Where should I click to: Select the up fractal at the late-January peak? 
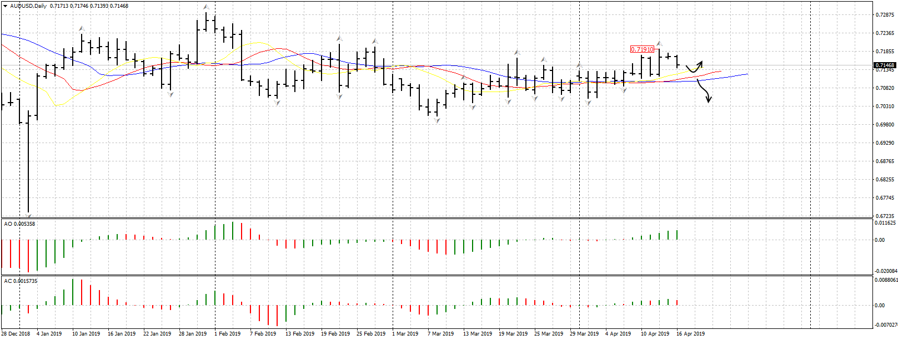click(206, 7)
